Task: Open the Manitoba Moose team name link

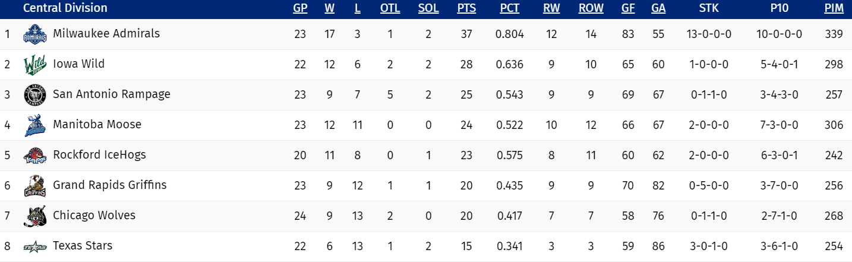Action: coord(97,124)
